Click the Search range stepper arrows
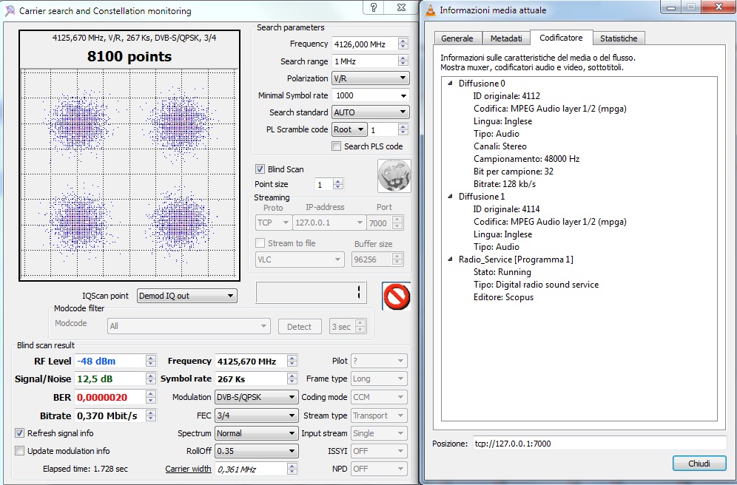This screenshot has height=485, width=737. 403,61
